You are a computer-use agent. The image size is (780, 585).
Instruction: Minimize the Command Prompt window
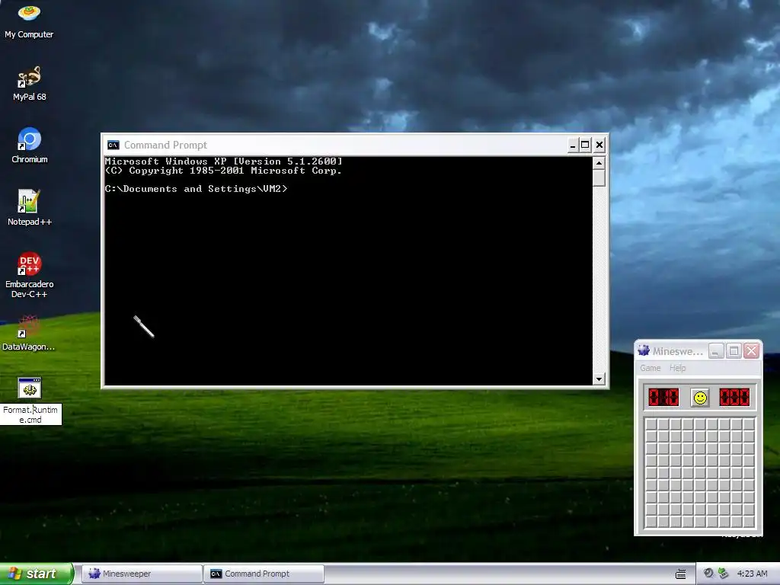tap(573, 145)
